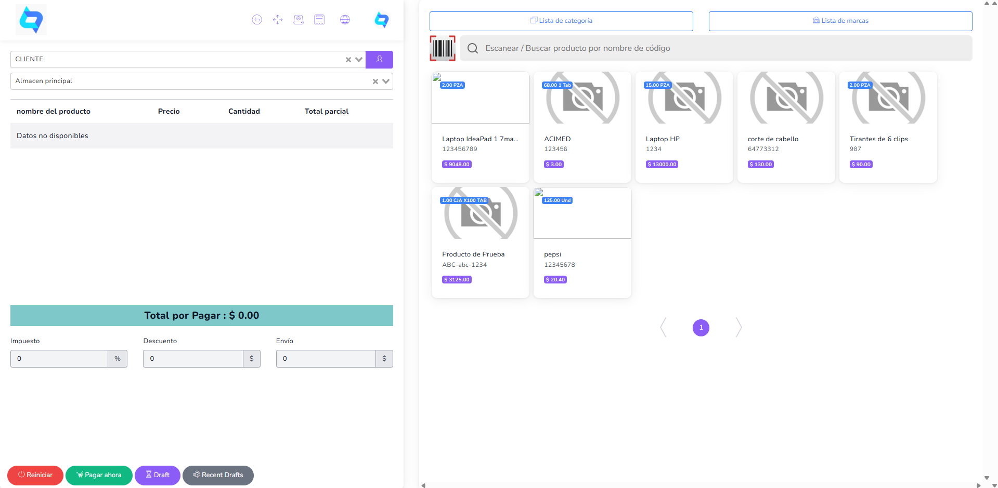Image resolution: width=998 pixels, height=488 pixels.
Task: Open the Lista de marcas tab
Action: [840, 21]
